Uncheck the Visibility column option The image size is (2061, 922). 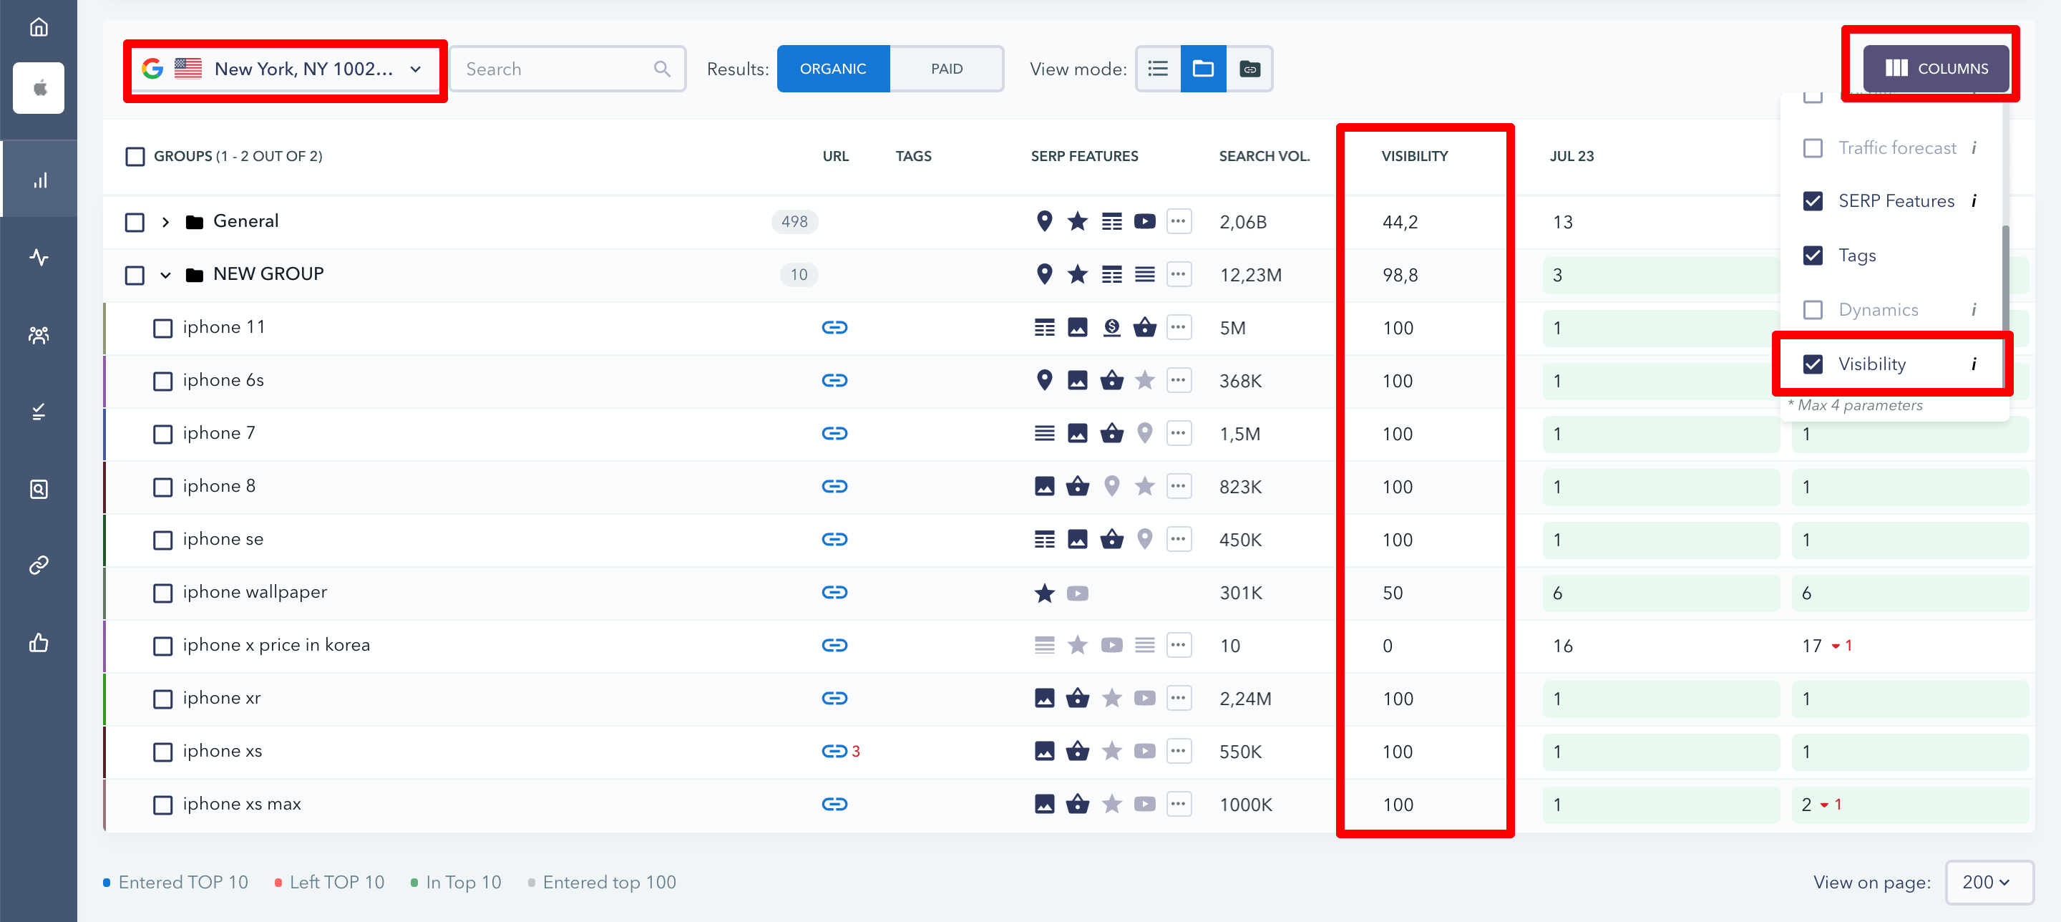point(1812,364)
